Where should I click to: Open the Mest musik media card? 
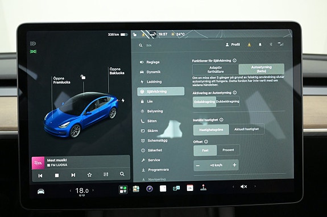pos(81,162)
